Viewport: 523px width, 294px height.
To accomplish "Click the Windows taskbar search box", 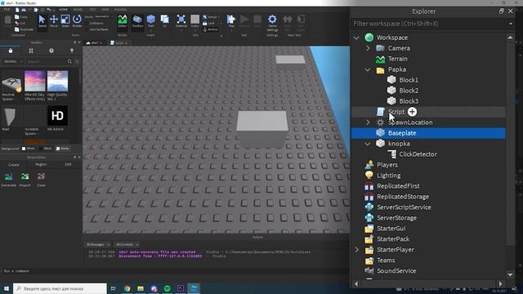I will [x=60, y=288].
